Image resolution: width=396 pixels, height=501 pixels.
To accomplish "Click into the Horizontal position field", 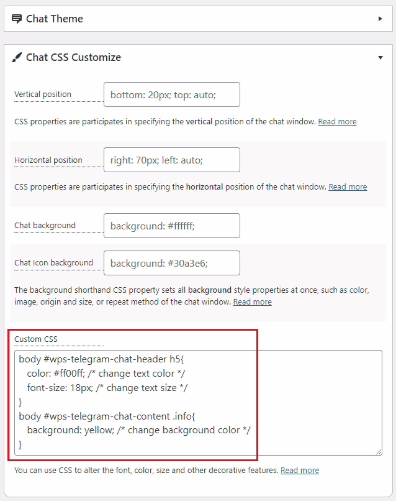I will click(171, 160).
